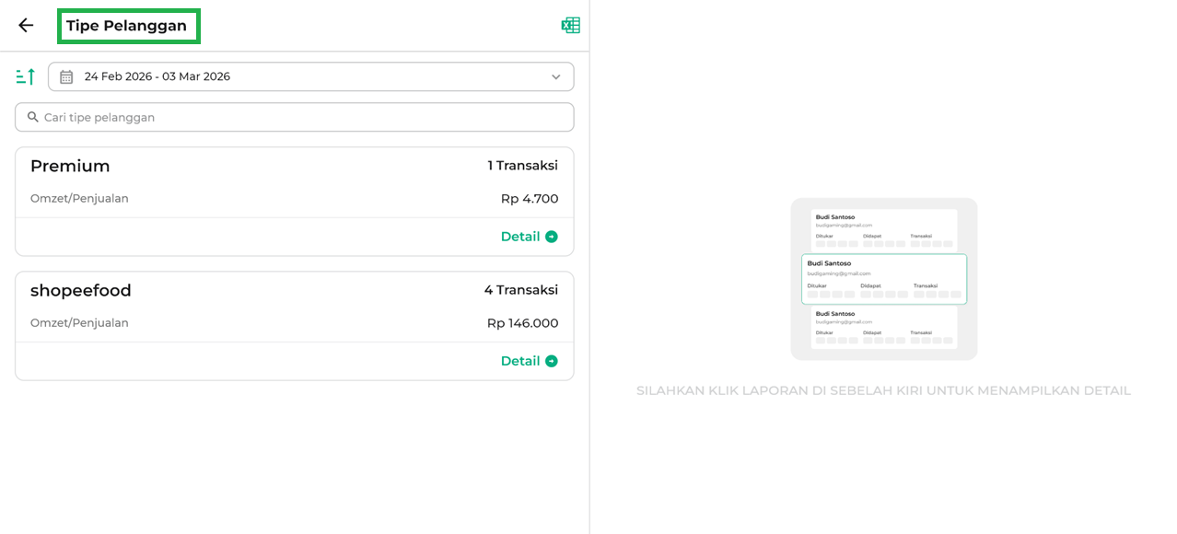Open Detail for shopeefood customer type
1177x534 pixels.
click(520, 361)
